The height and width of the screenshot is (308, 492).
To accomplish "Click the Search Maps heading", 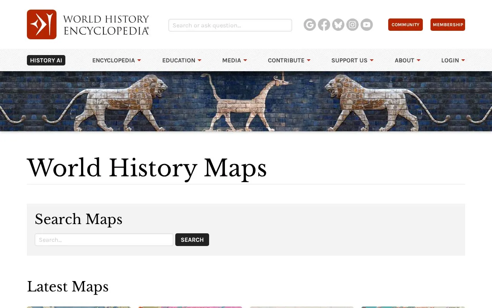I will 78,219.
